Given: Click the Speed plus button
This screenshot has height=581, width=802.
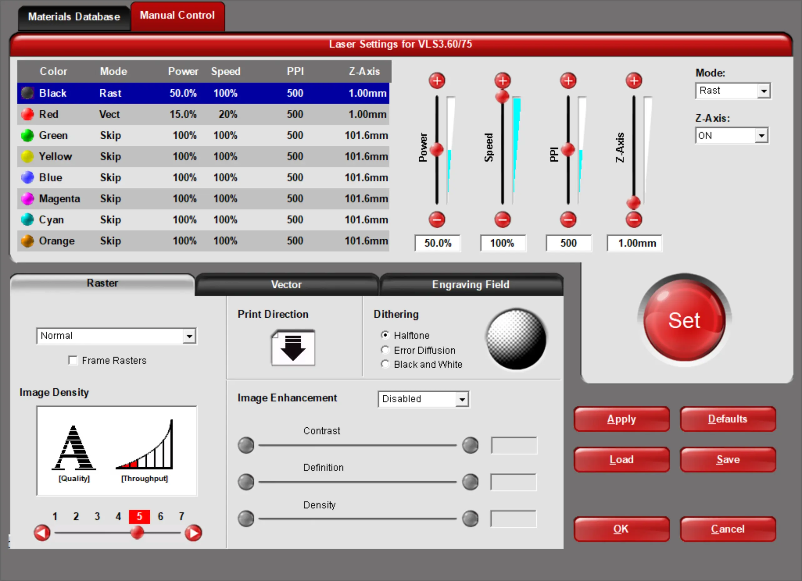Looking at the screenshot, I should tap(502, 81).
